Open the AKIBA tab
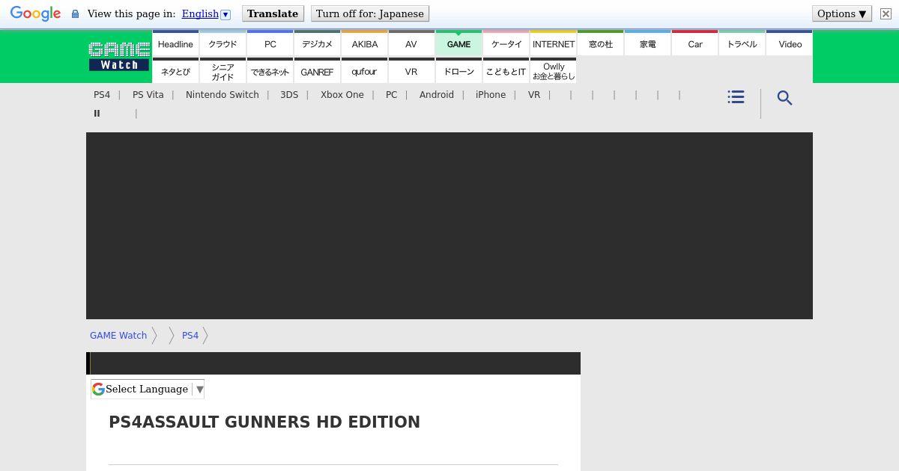The image size is (899, 471). tap(364, 43)
